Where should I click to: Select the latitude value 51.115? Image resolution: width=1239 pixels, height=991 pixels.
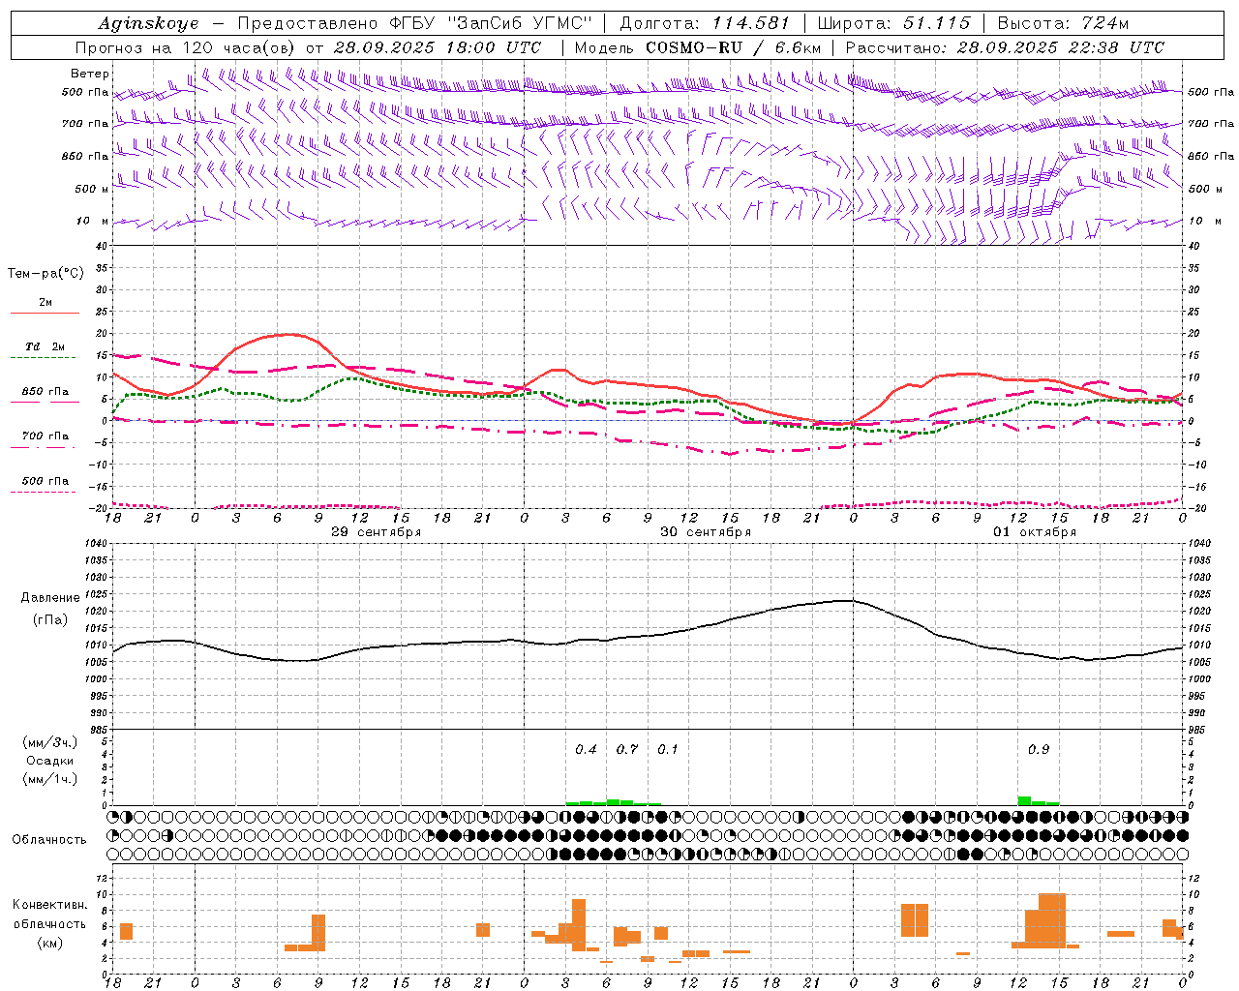(x=936, y=22)
